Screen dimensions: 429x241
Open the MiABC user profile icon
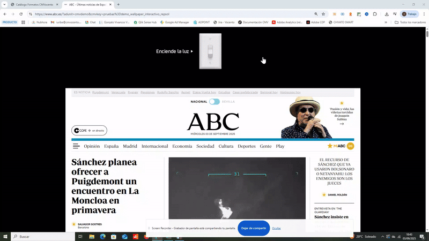pyautogui.click(x=351, y=146)
